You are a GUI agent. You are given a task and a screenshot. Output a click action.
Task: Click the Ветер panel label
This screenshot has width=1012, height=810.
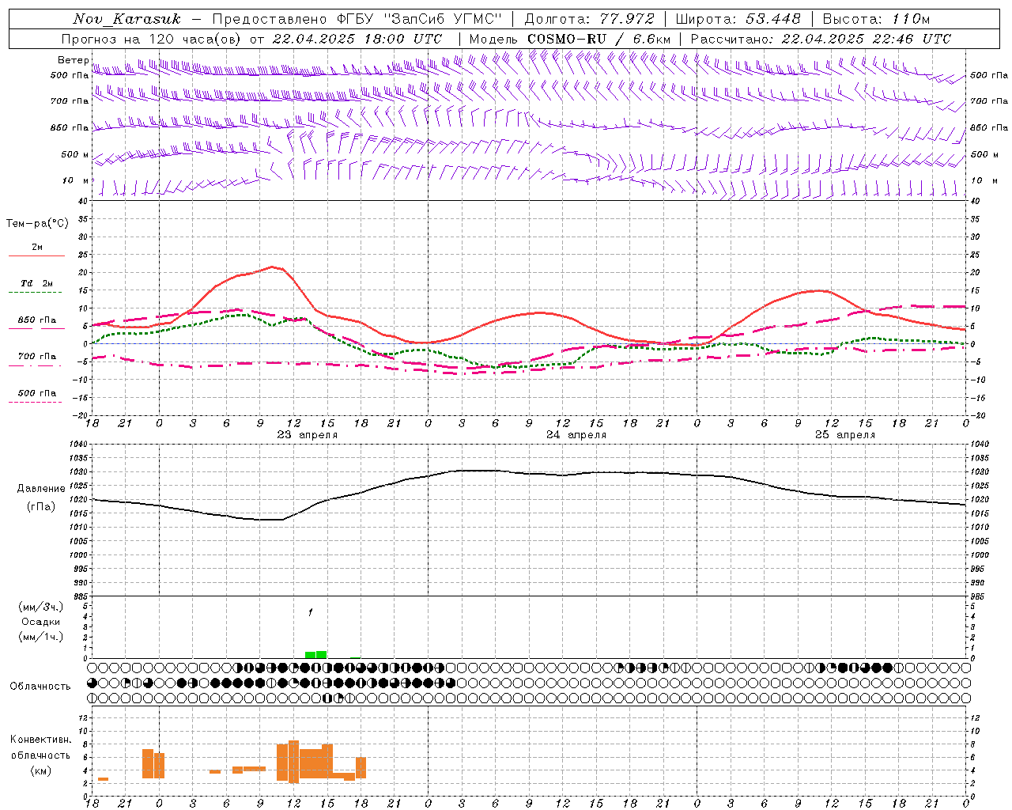click(73, 60)
